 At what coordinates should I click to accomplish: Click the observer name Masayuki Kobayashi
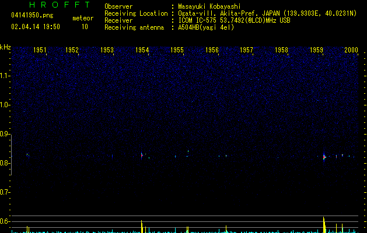click(x=209, y=6)
